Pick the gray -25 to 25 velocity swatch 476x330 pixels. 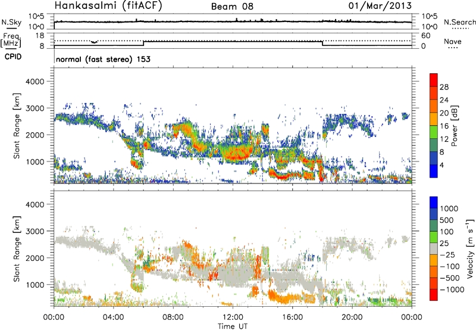434,248
